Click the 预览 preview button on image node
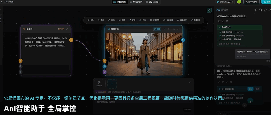Viewport: 271px width, 115px height. [x=157, y=29]
